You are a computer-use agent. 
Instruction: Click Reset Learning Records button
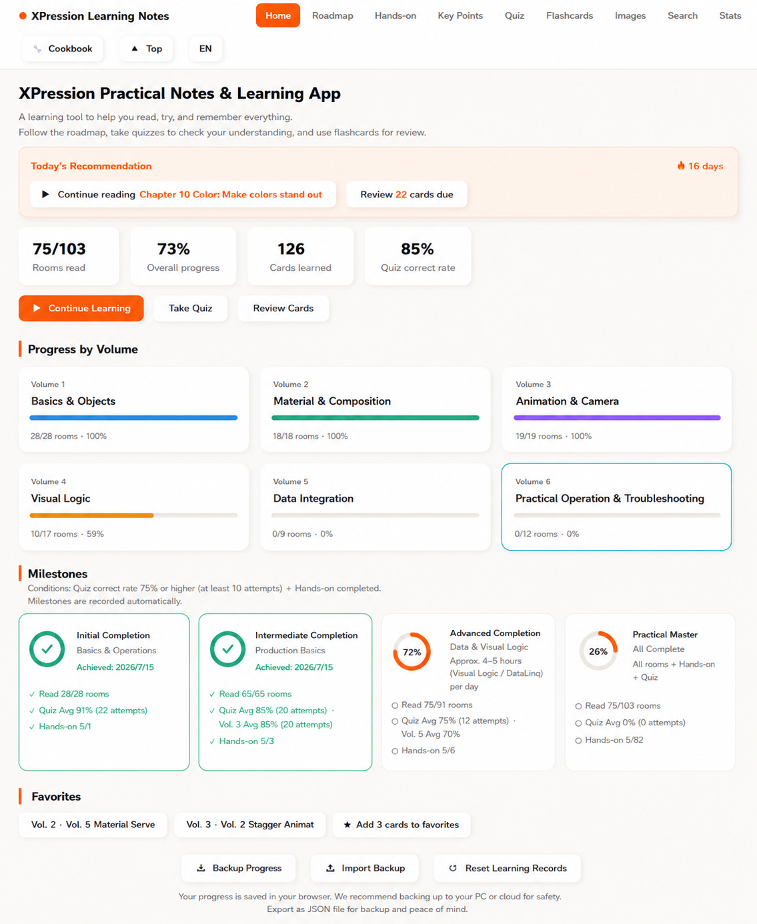[x=508, y=868]
